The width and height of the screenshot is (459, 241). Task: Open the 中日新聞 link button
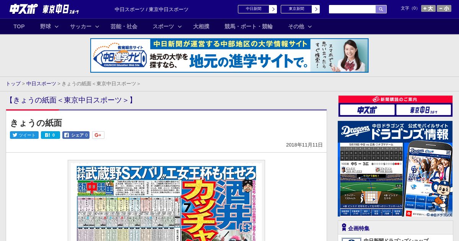point(257,9)
